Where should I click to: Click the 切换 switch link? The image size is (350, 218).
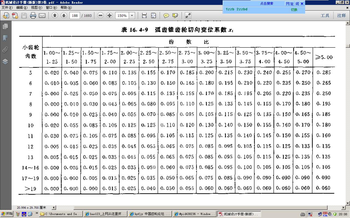click(294, 10)
